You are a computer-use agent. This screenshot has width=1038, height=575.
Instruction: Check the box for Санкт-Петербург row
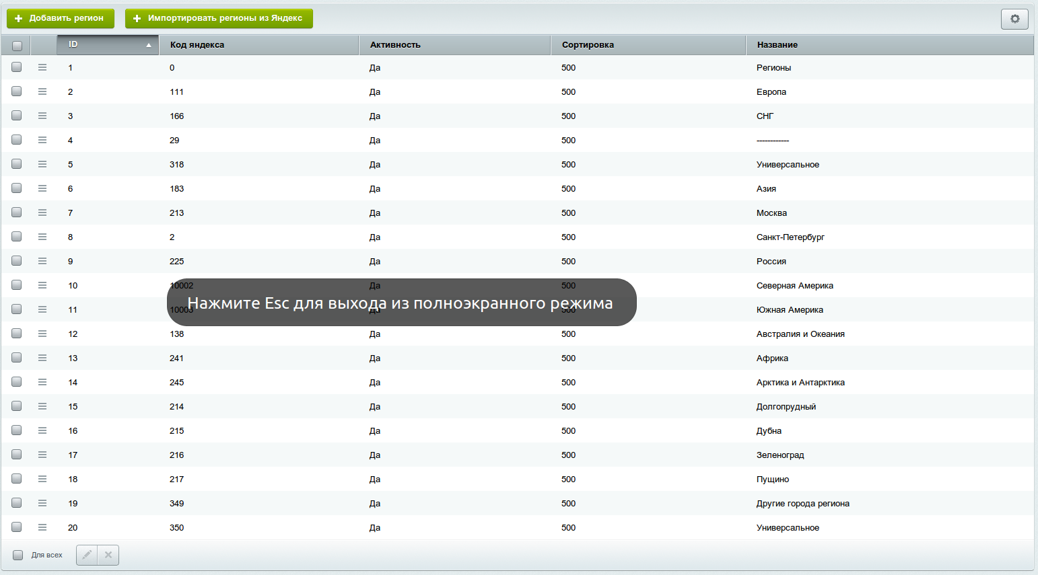click(17, 237)
